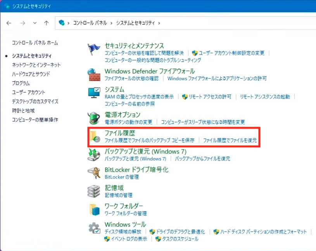This screenshot has width=316, height=251.
Task: Click shield icon beside ユーザー アカウント制御設定の変更
Action: pos(195,53)
